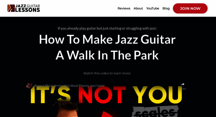Click the red NOT word in thumbnail

point(102,95)
